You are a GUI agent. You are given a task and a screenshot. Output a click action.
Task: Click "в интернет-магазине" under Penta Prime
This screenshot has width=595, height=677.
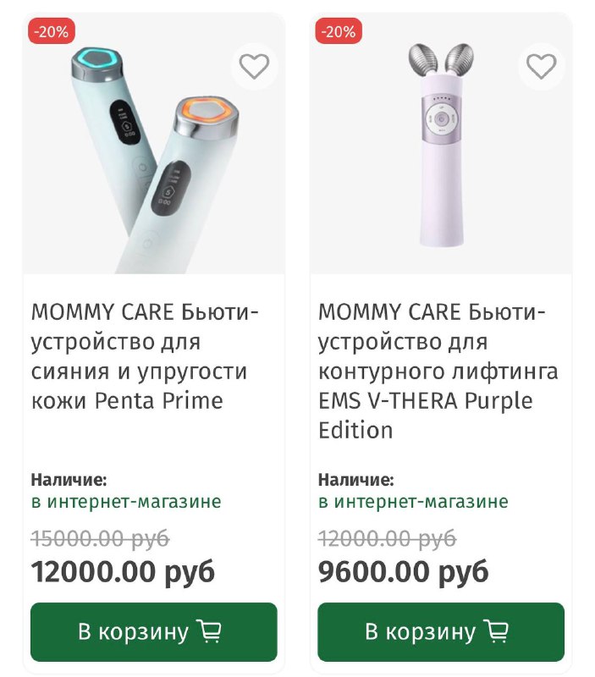[x=126, y=502]
